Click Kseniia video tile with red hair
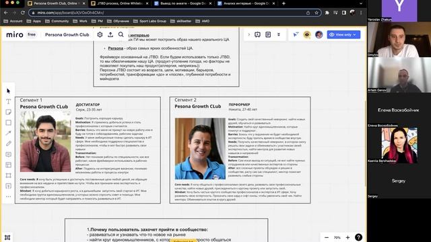 tap(399, 145)
